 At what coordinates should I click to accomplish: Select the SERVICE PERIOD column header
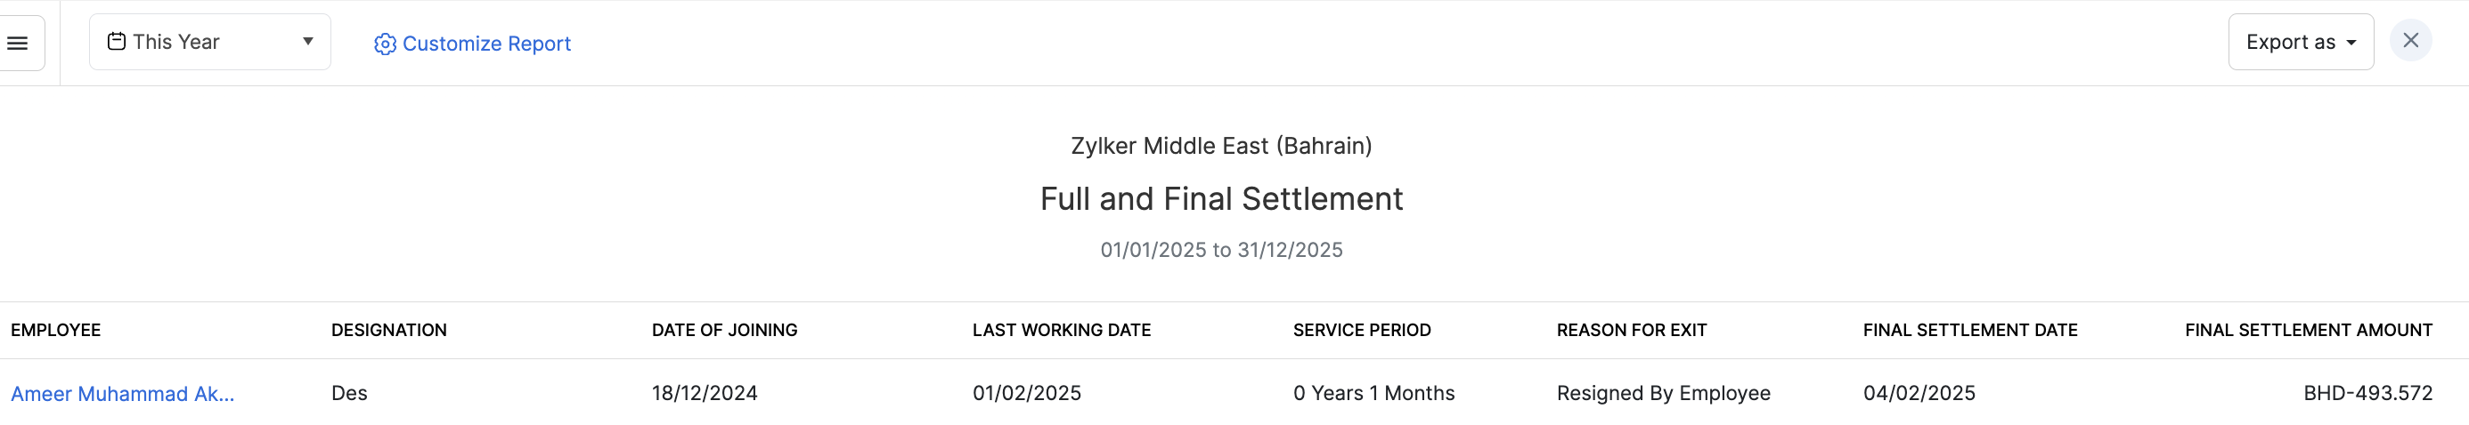pos(1362,330)
